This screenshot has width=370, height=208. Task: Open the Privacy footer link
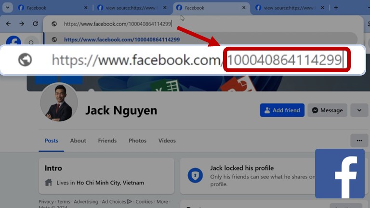tap(46, 202)
